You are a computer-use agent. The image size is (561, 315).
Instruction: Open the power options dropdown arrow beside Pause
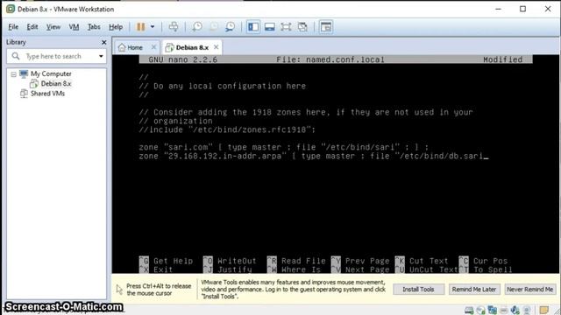[x=153, y=27]
